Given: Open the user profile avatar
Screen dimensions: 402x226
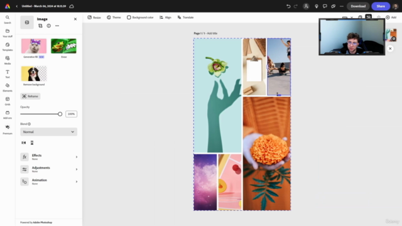Looking at the screenshot, I should click(x=395, y=6).
